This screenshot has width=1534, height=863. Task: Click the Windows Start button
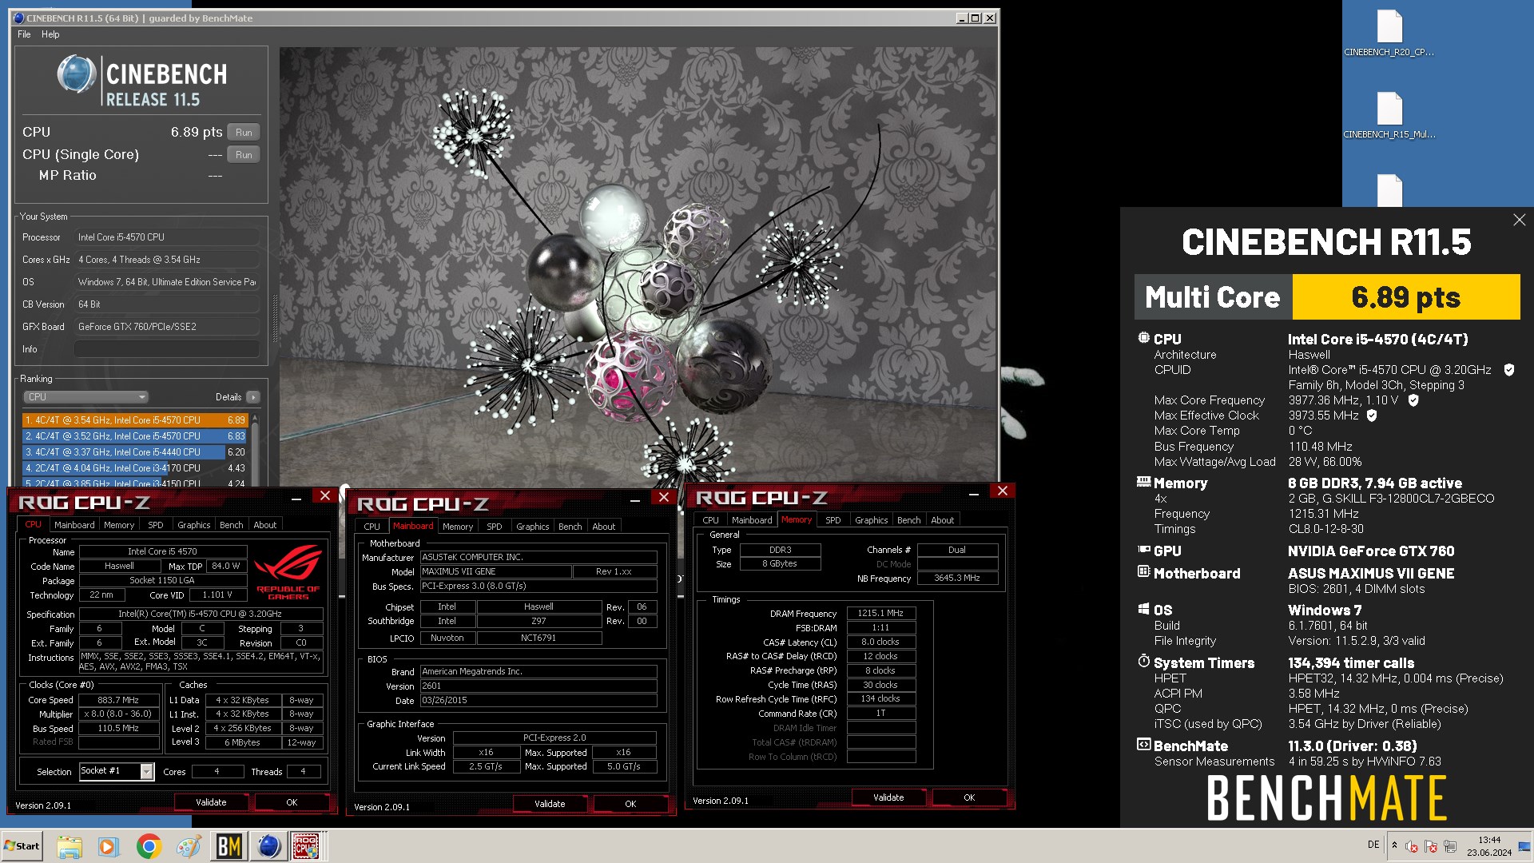pyautogui.click(x=22, y=846)
